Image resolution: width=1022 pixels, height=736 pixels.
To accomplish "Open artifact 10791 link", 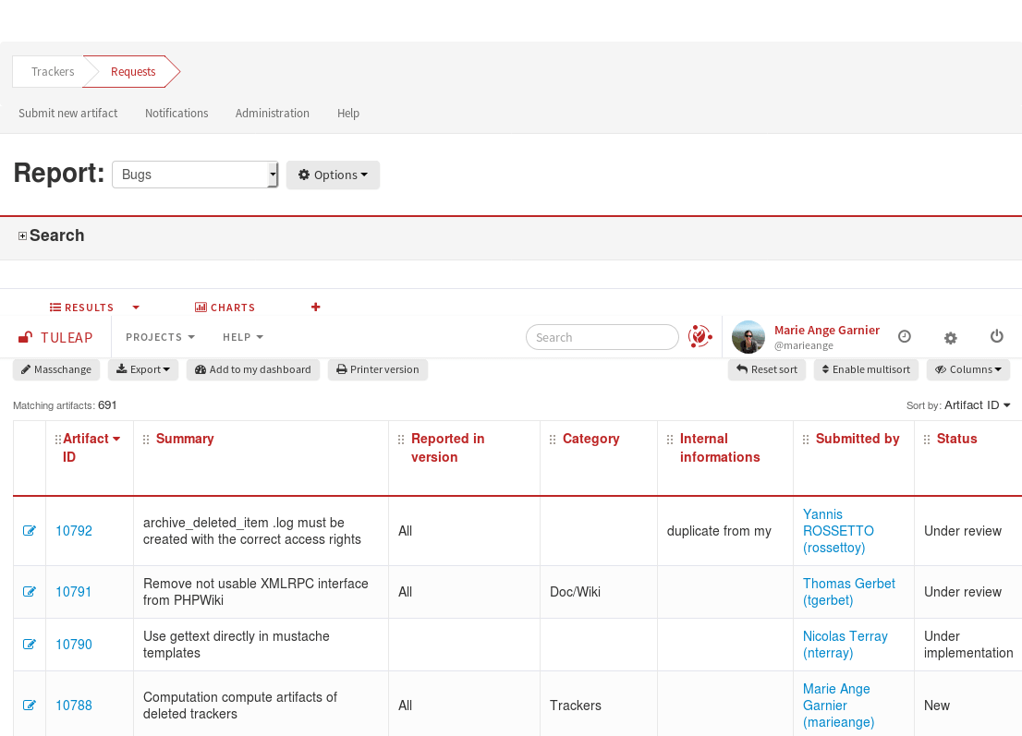I will 74,592.
